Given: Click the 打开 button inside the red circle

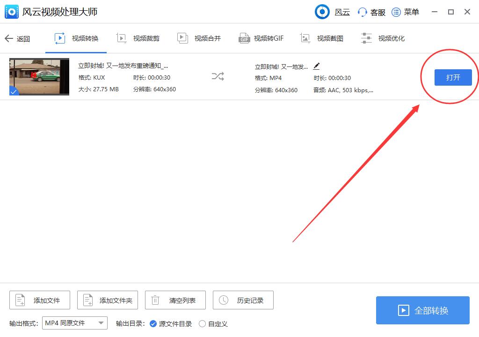Looking at the screenshot, I should (x=453, y=77).
